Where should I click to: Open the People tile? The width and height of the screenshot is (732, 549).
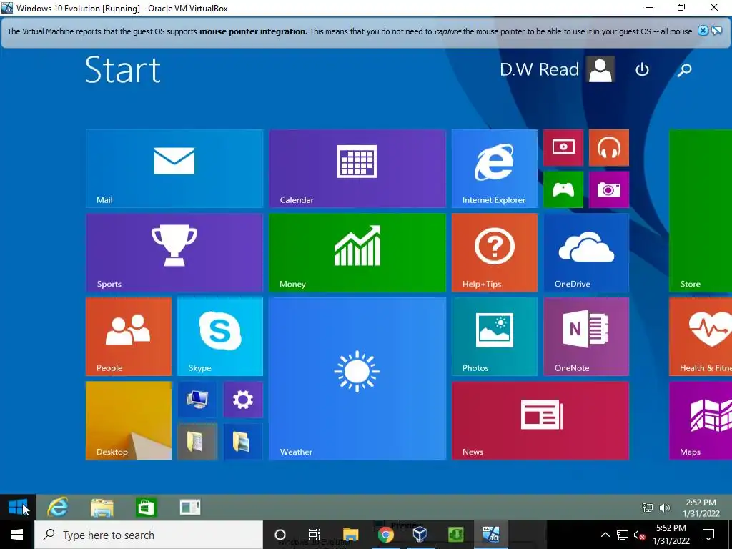(129, 337)
